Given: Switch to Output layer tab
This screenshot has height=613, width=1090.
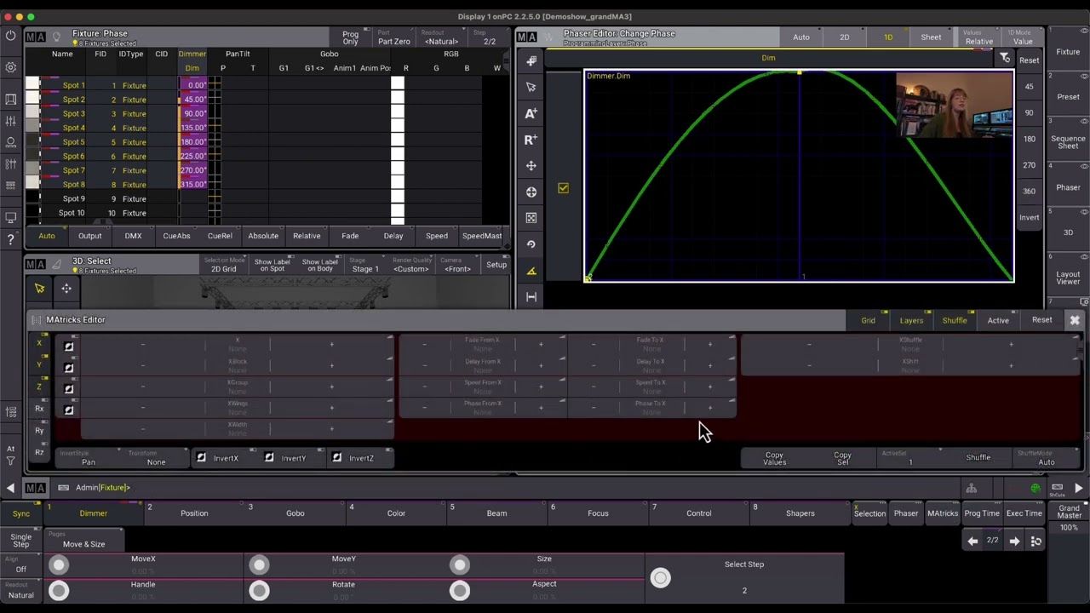Looking at the screenshot, I should pos(89,236).
